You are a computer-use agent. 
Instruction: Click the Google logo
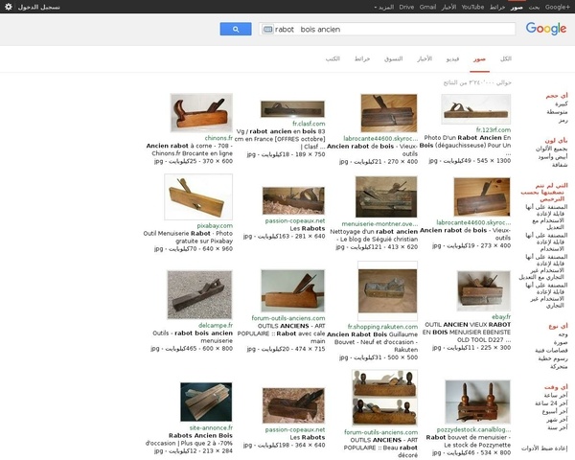point(545,29)
